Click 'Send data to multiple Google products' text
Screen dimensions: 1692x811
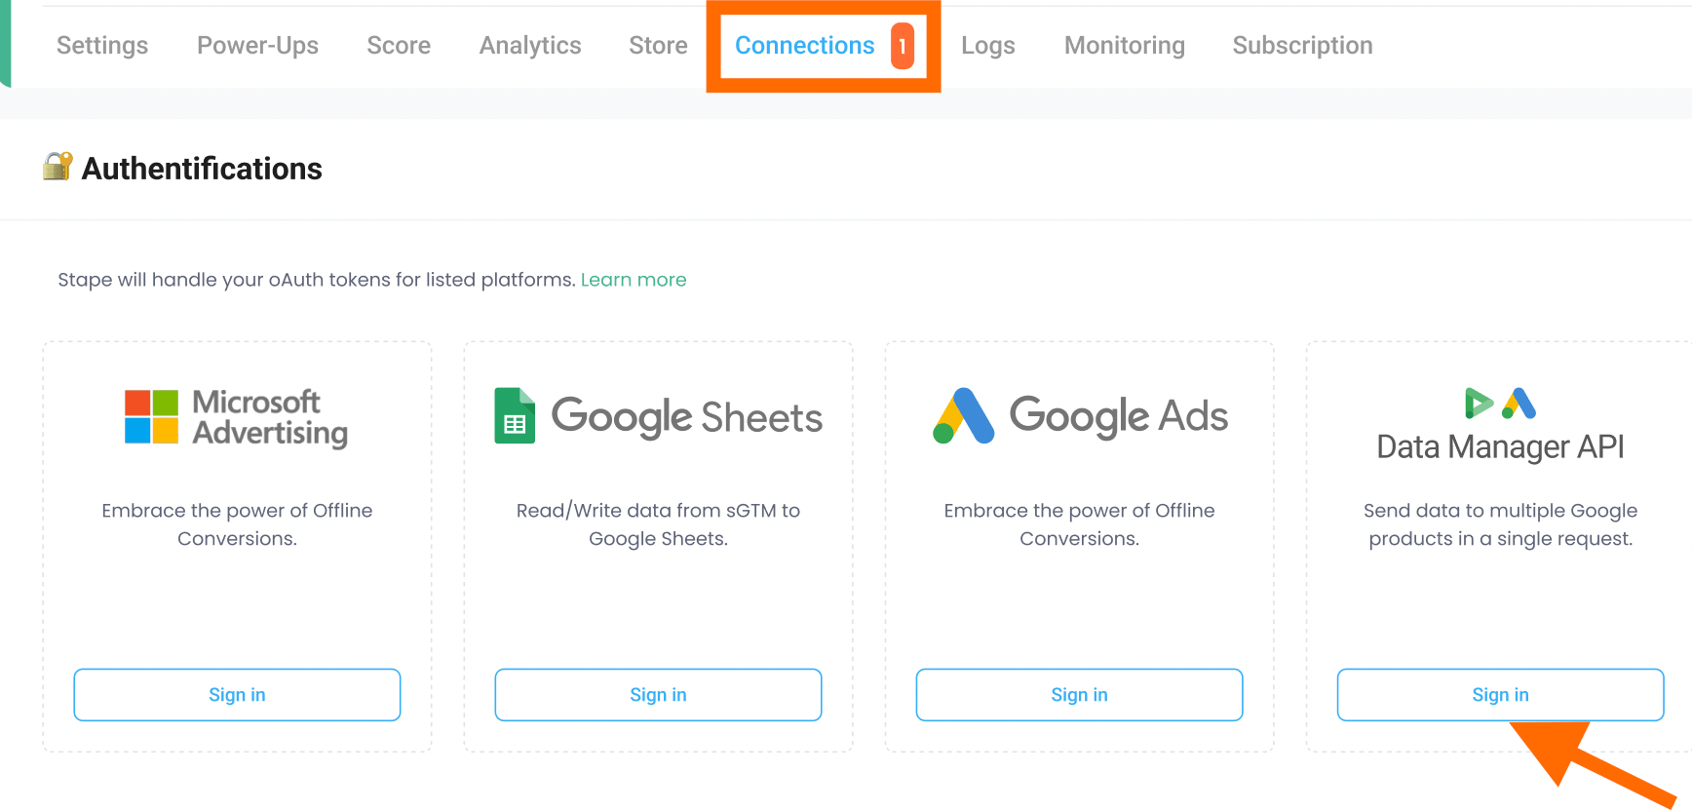pos(1500,524)
